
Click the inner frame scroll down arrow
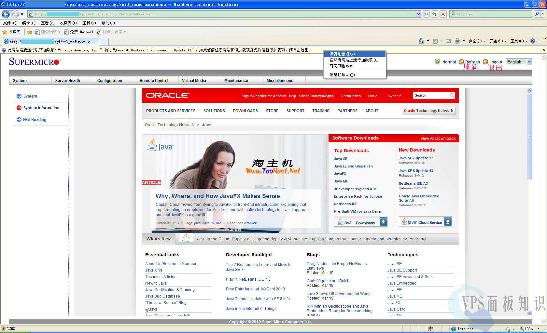coord(530,313)
